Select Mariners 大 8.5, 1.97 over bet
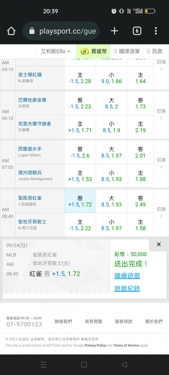This screenshot has height=375, width=169. (112, 152)
